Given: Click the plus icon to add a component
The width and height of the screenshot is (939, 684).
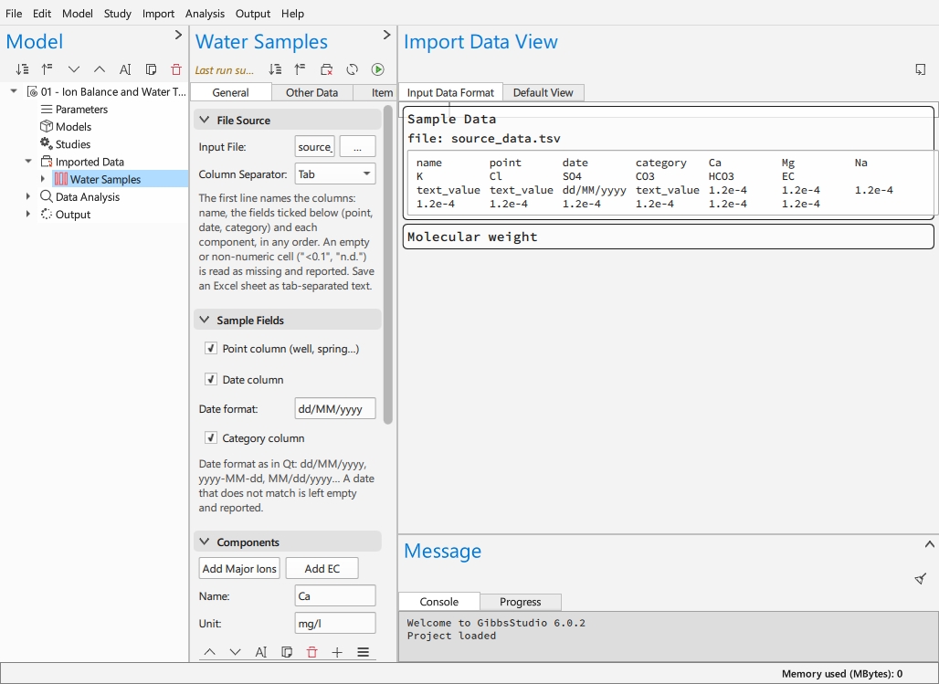Looking at the screenshot, I should (x=337, y=652).
